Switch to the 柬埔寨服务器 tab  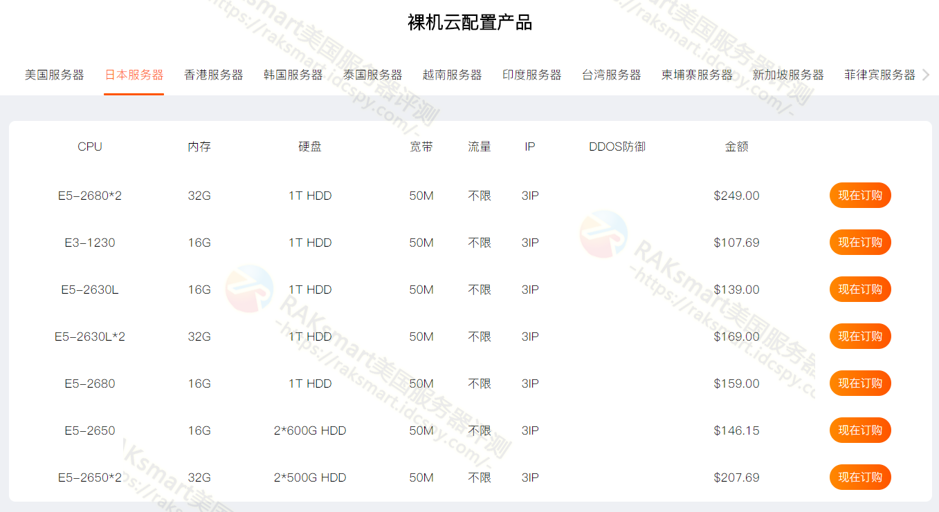(x=697, y=75)
